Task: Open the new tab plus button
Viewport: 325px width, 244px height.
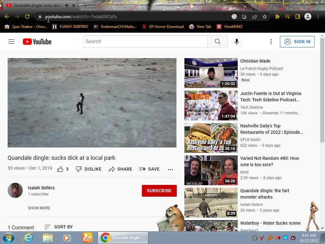Action: [x=85, y=5]
